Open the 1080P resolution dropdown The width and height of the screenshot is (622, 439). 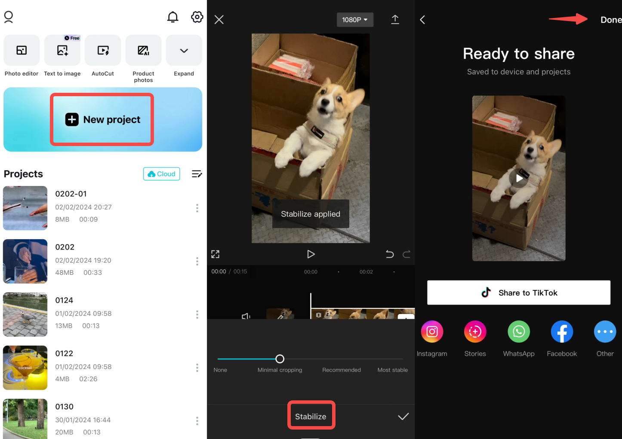pyautogui.click(x=355, y=19)
